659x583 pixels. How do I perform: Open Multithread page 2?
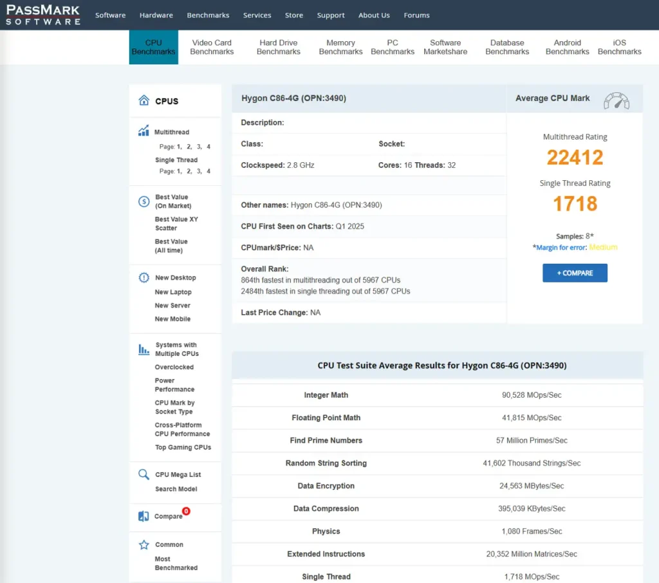[x=189, y=147]
